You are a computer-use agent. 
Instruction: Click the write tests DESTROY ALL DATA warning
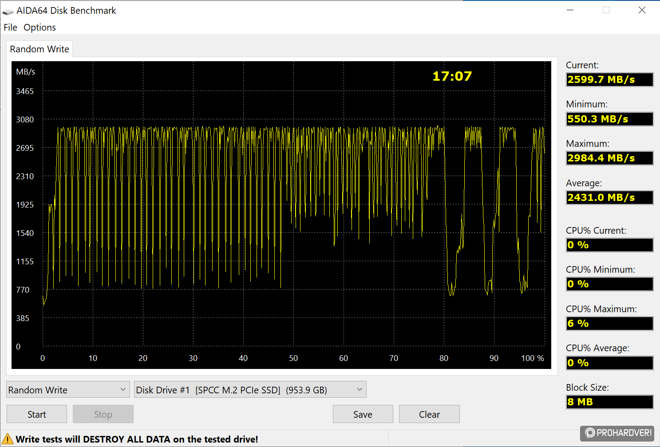(x=137, y=439)
